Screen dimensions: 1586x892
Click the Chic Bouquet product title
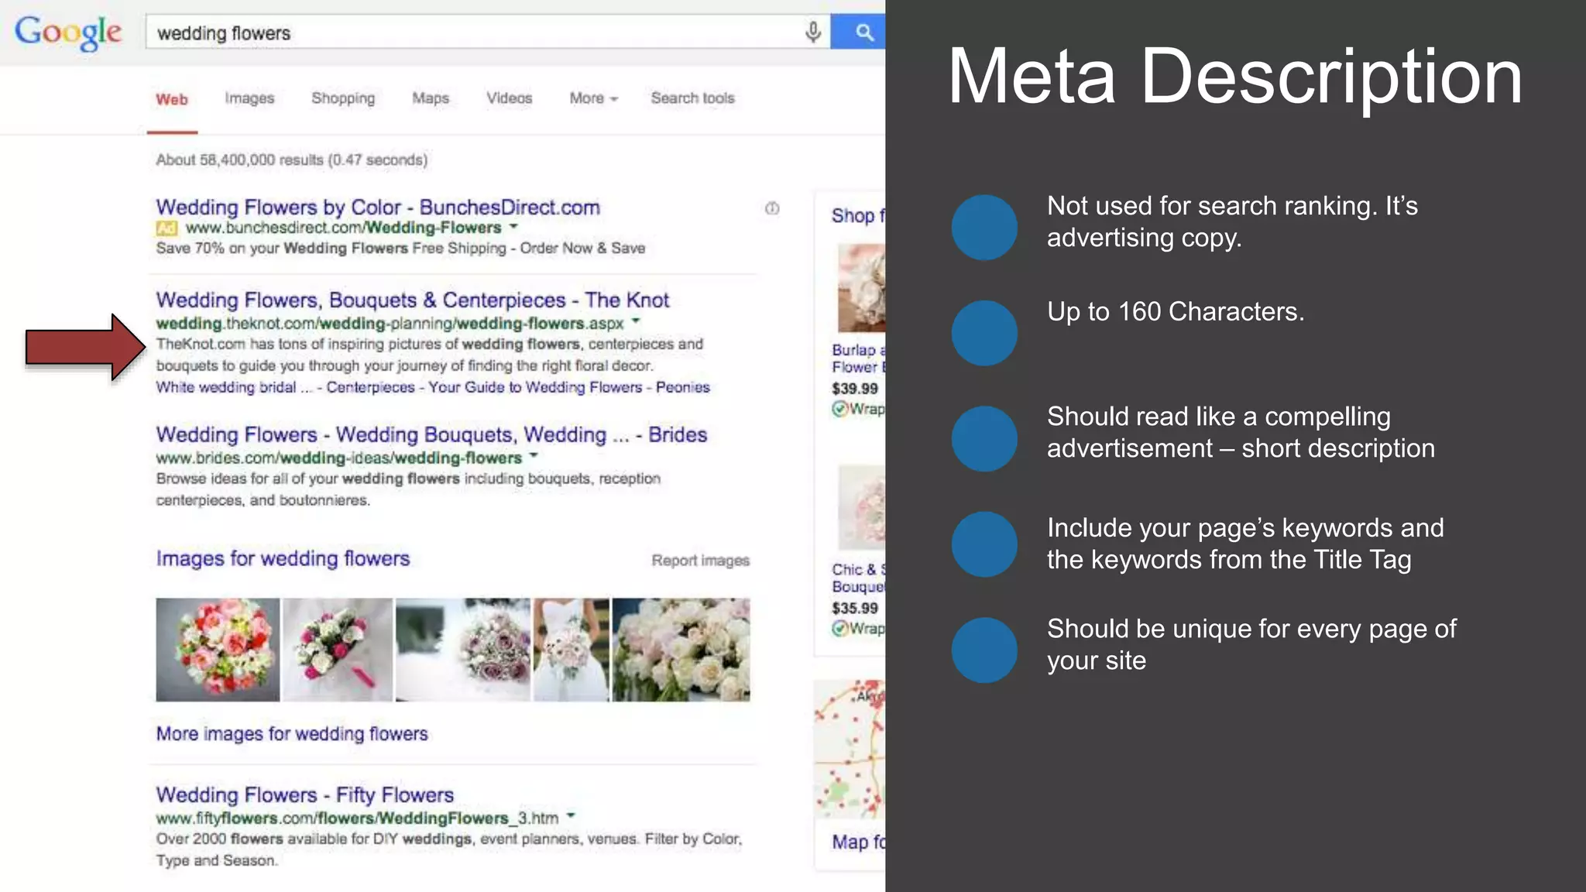pos(858,578)
